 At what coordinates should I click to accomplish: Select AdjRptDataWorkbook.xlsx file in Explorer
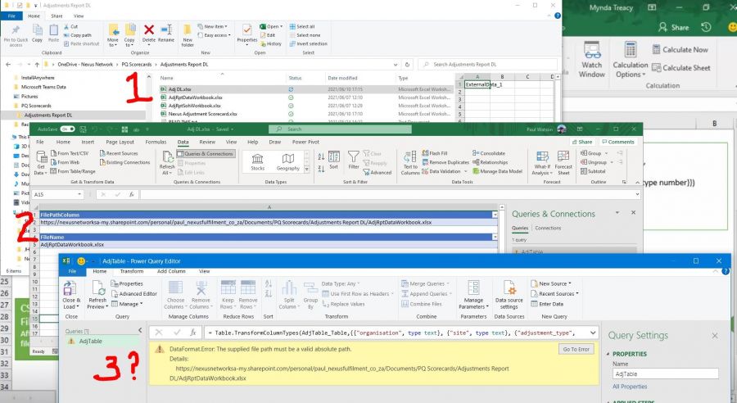(x=195, y=97)
